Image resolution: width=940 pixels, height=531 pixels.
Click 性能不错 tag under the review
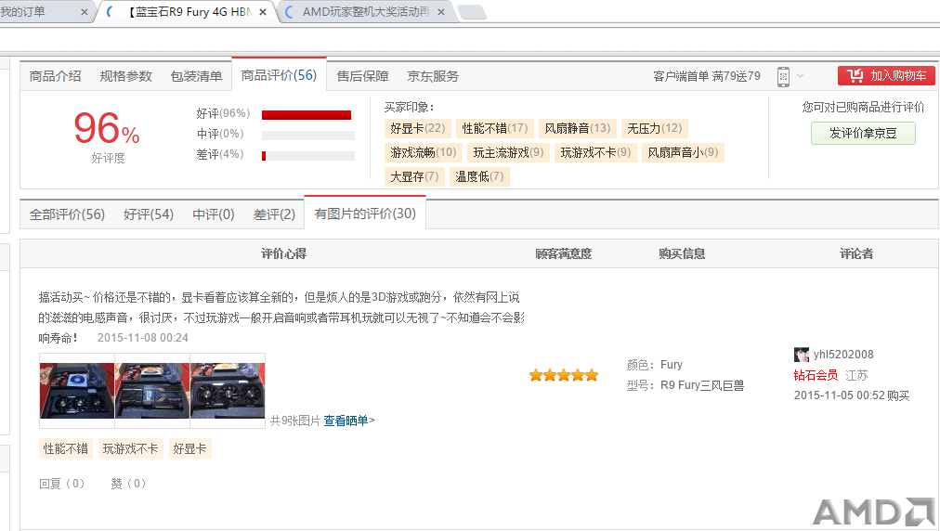click(x=66, y=448)
